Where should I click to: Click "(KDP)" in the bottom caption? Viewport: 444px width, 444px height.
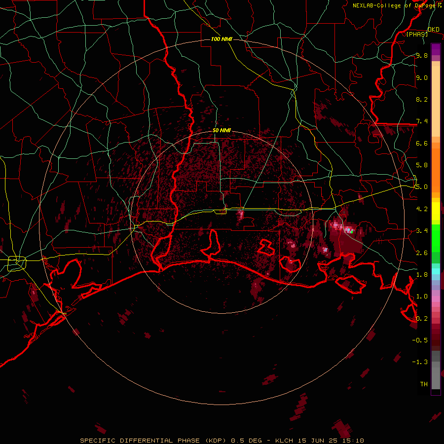[215, 441]
